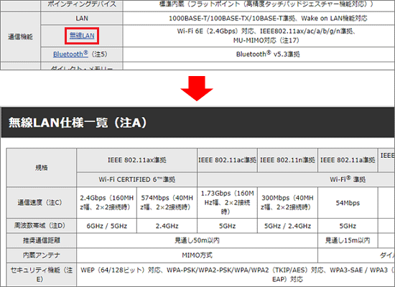This screenshot has height=287, width=395.
Task: Click the Wi-Fi 6E (2.4Gbps) spec text
Action: pyautogui.click(x=266, y=32)
